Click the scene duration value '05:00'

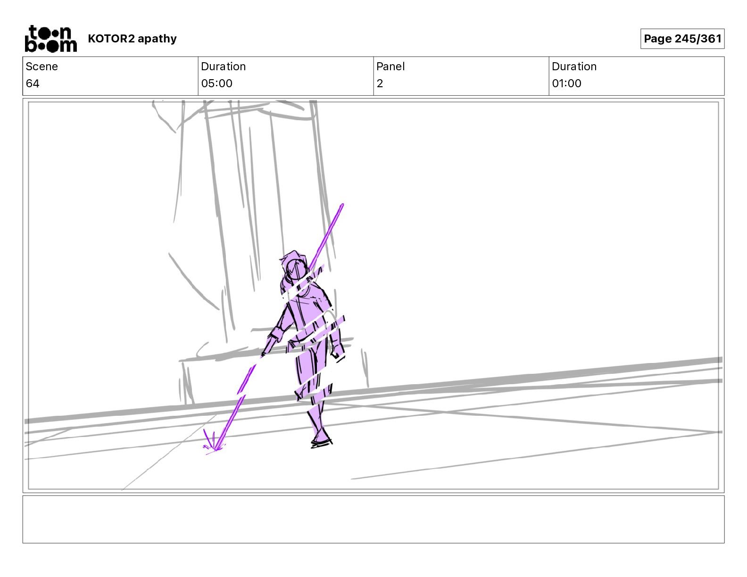pos(216,83)
